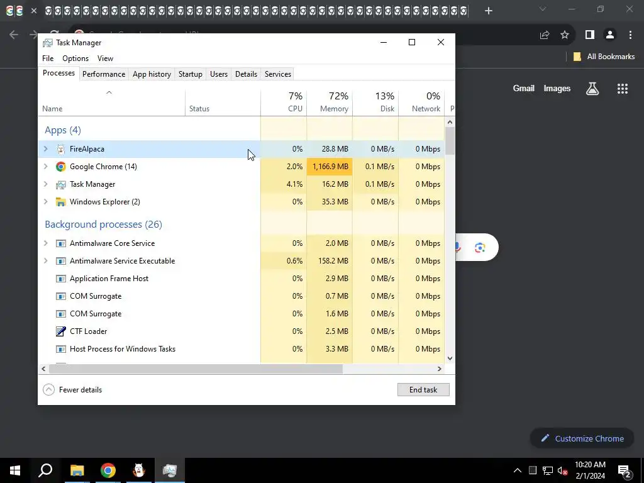Open the File menu in Task Manager

point(48,58)
